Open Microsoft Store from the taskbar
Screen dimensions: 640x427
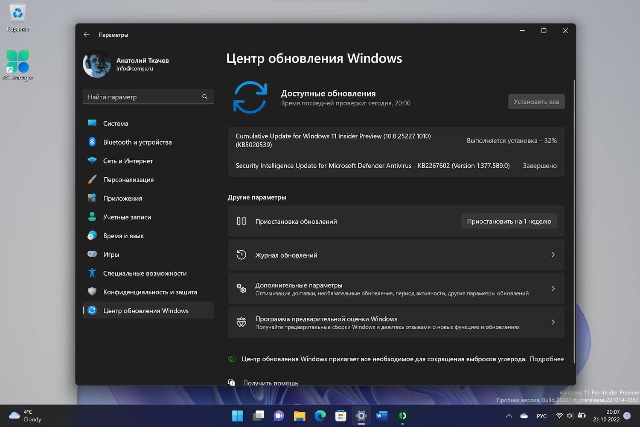tap(340, 416)
